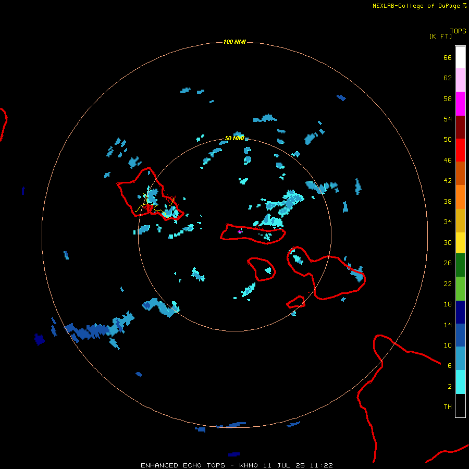469x469 pixels.
Task: Click the 100 NMI range ring label
Action: pos(234,42)
